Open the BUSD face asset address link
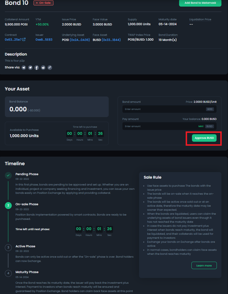This screenshot has height=294, width=228. tap(111, 40)
